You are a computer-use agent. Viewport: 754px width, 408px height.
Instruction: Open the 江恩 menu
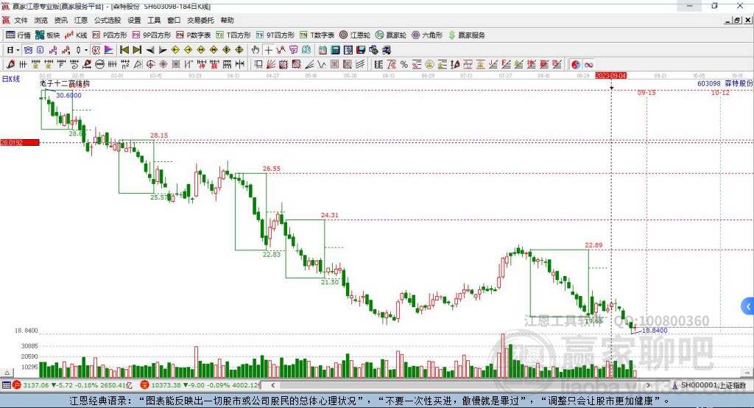81,20
